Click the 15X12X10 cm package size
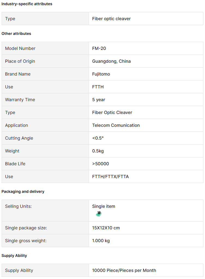Screen dimensions: 205x279 coord(106,228)
